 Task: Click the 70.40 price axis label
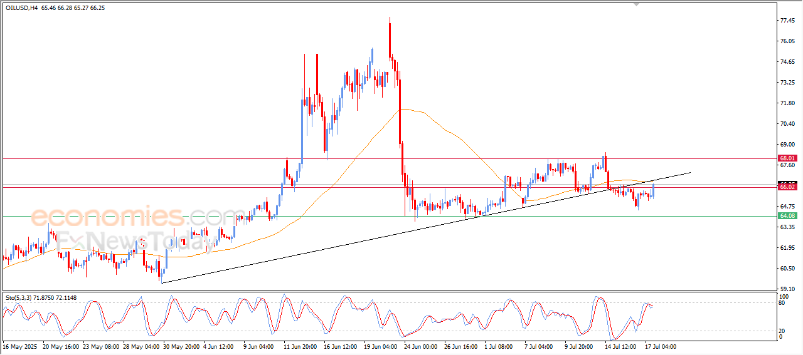[787, 124]
